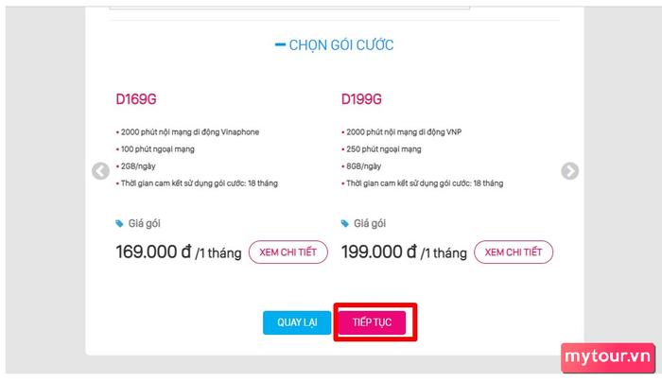Click the mytour.vn logo
Screen dimensions: 662x382
click(x=607, y=356)
